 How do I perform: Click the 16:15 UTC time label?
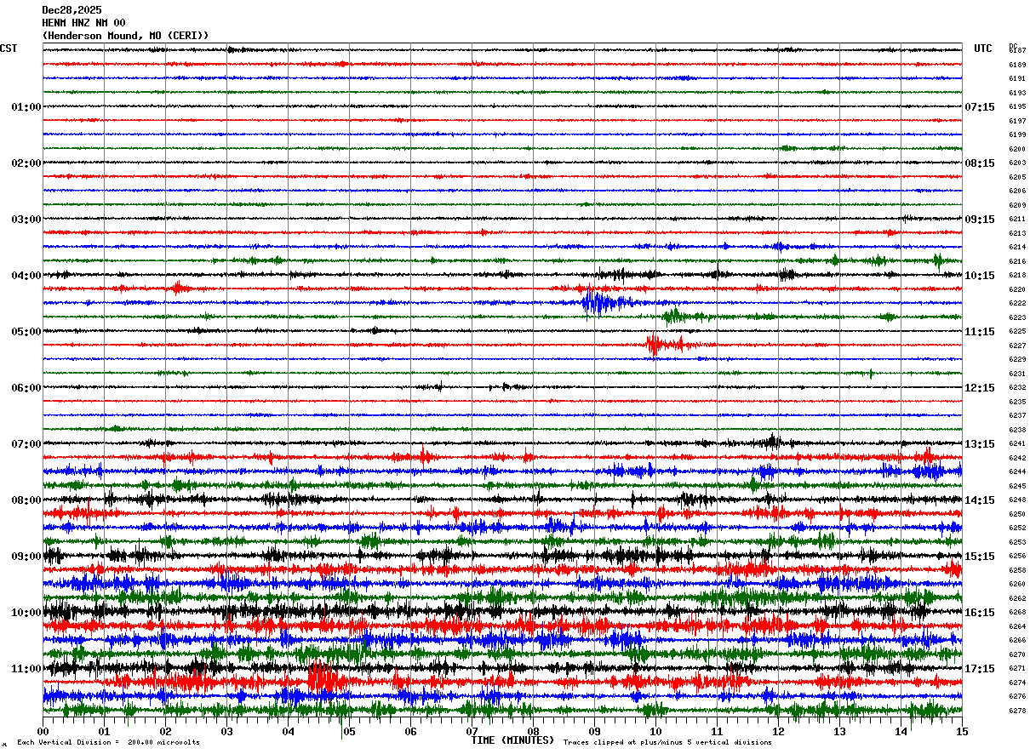click(980, 613)
